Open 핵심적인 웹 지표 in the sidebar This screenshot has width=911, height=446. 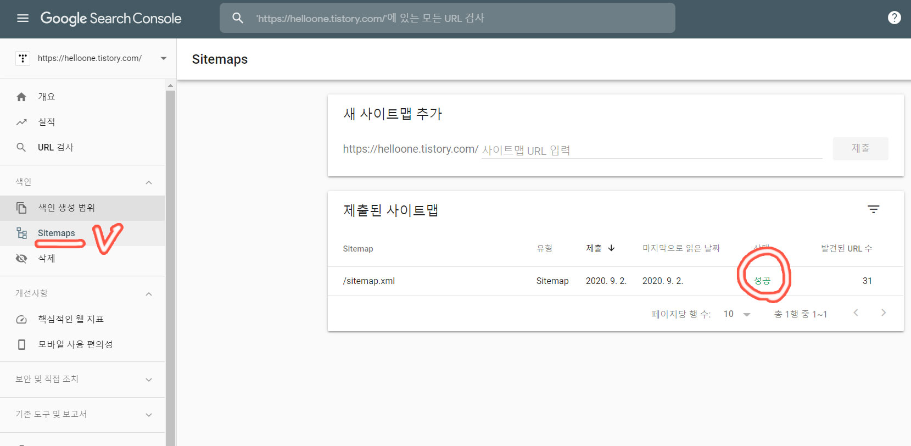coord(82,319)
